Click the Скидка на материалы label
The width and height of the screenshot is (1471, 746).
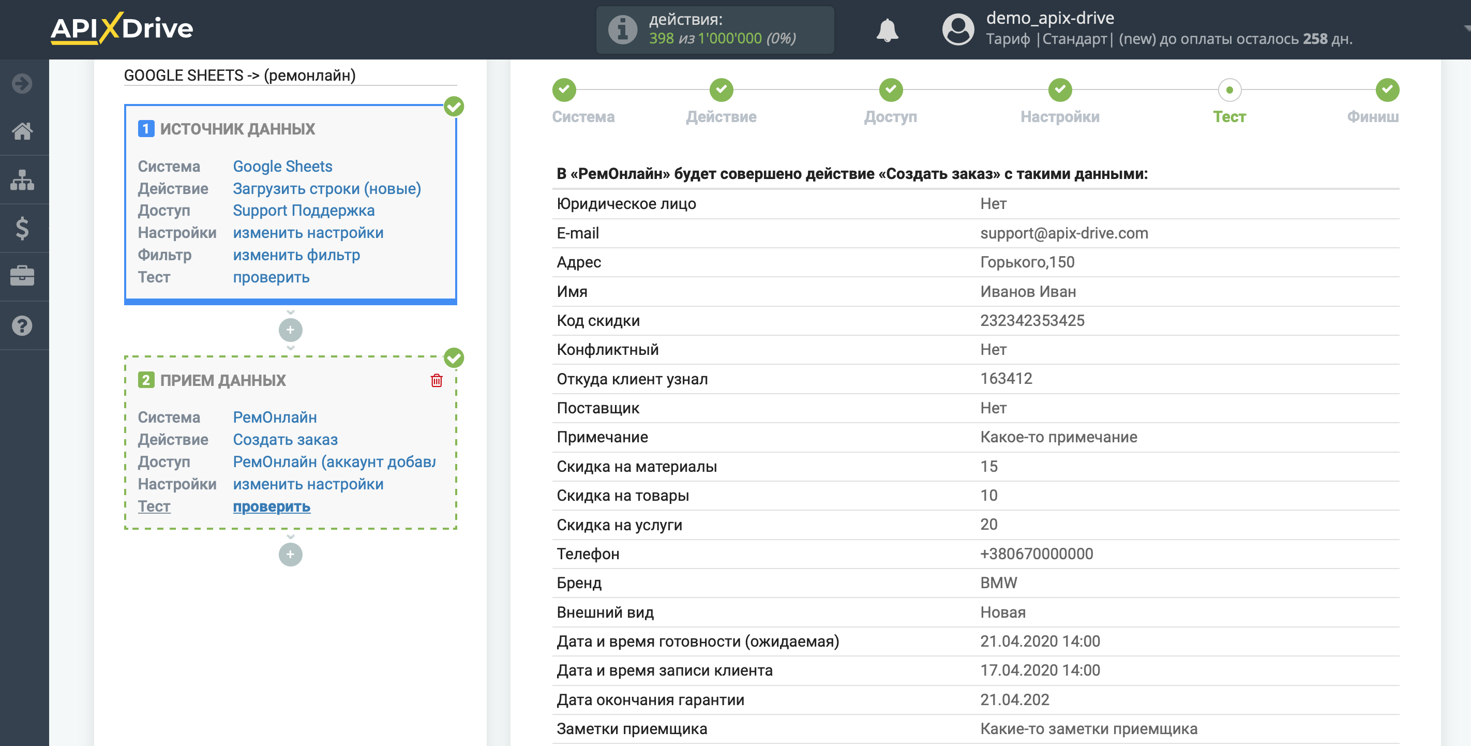point(636,467)
